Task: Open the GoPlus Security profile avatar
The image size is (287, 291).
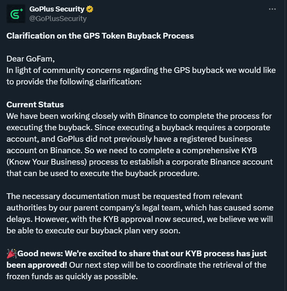Action: point(16,14)
